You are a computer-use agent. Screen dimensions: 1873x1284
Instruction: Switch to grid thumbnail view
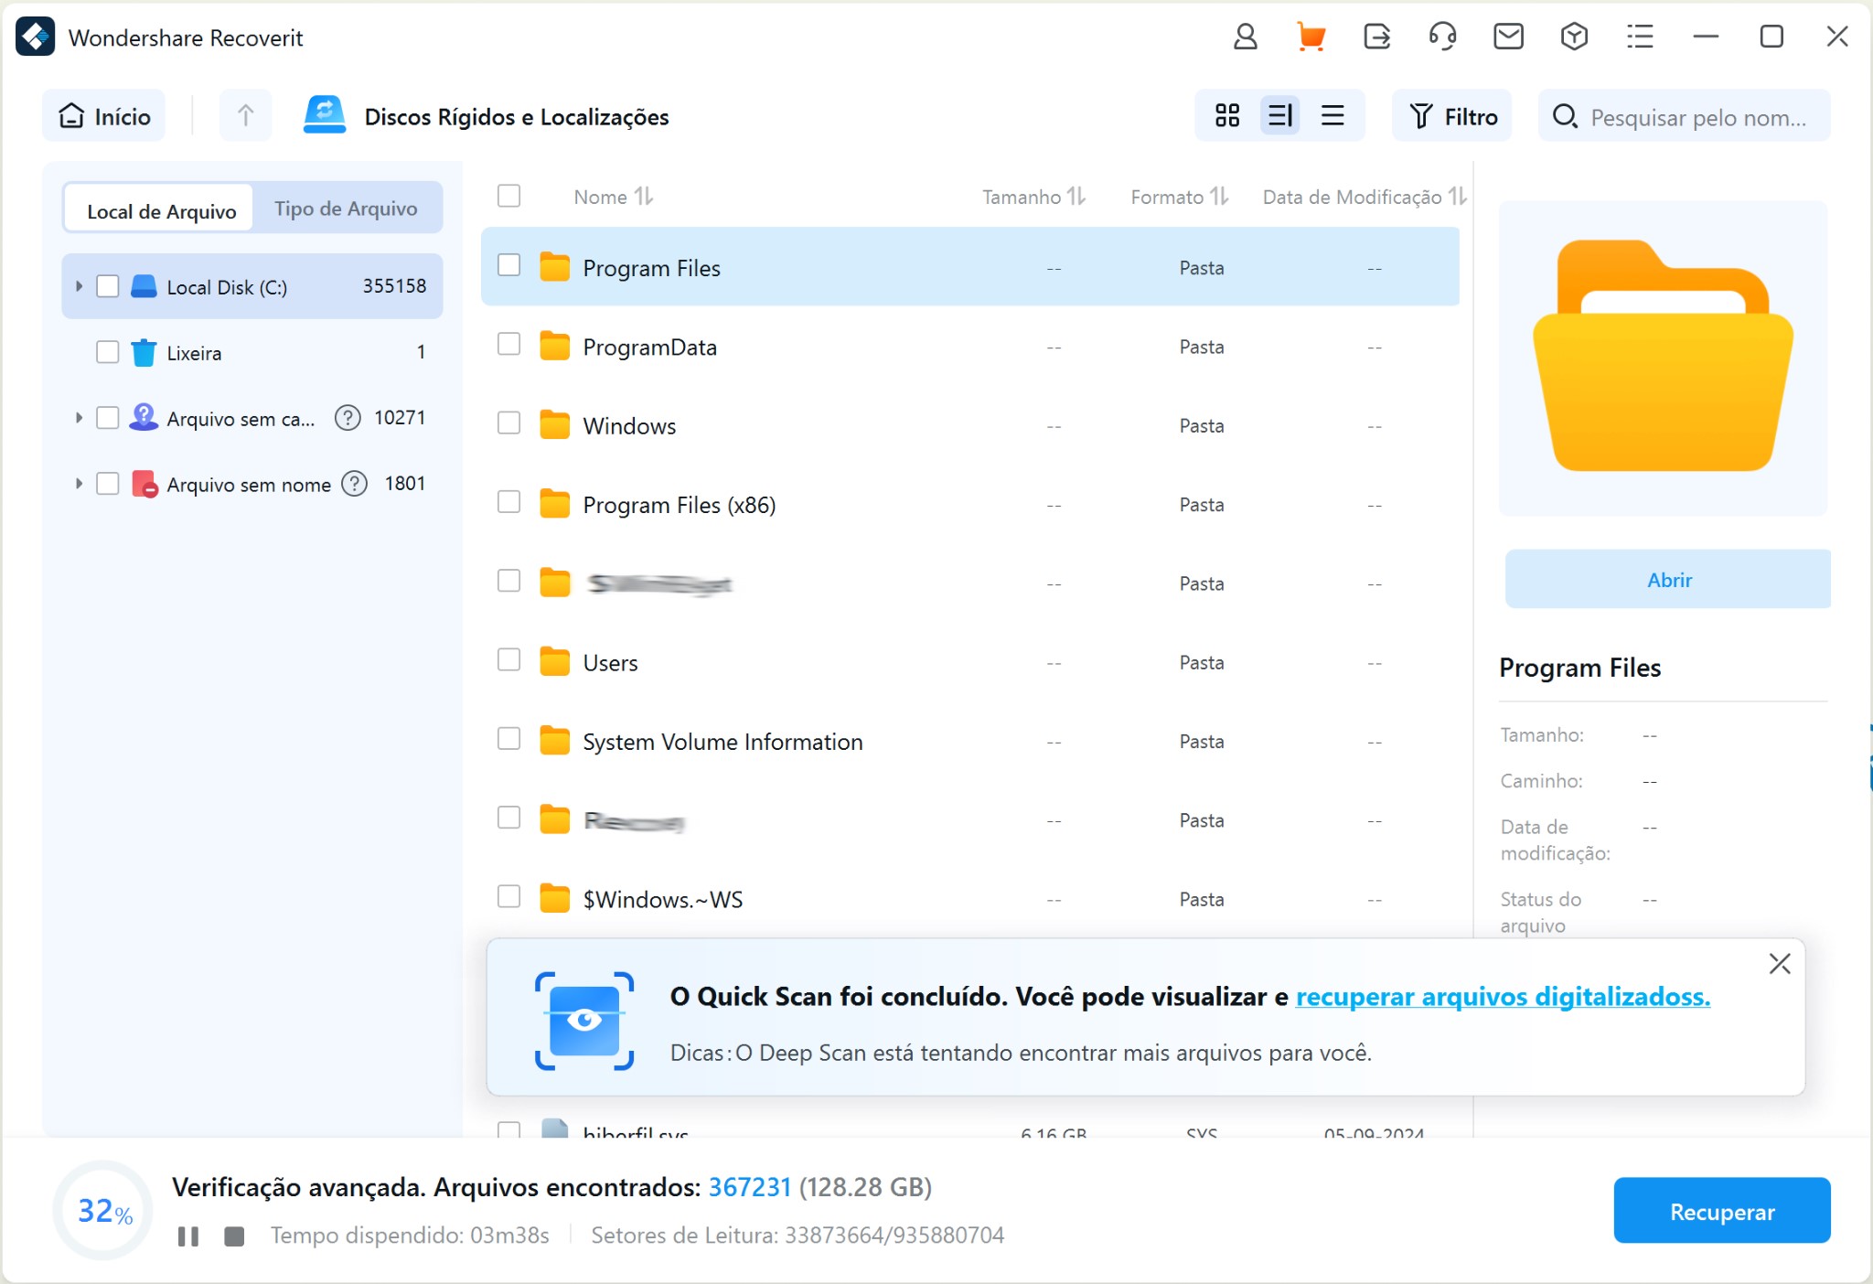[x=1227, y=116]
